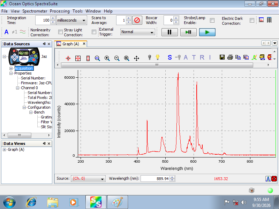The image size is (279, 209).
Task: Copy spectral data to clipboard icon
Action: tap(238, 57)
